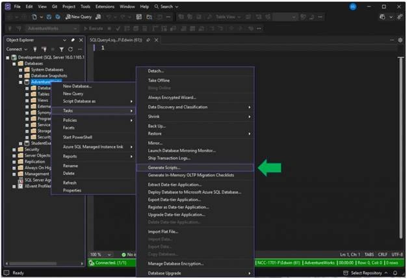
Task: Click the user account avatar in title bar
Action: 353,7
